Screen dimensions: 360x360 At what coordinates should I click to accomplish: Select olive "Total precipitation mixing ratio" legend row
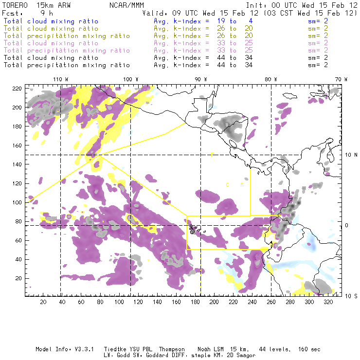pyautogui.click(x=67, y=36)
